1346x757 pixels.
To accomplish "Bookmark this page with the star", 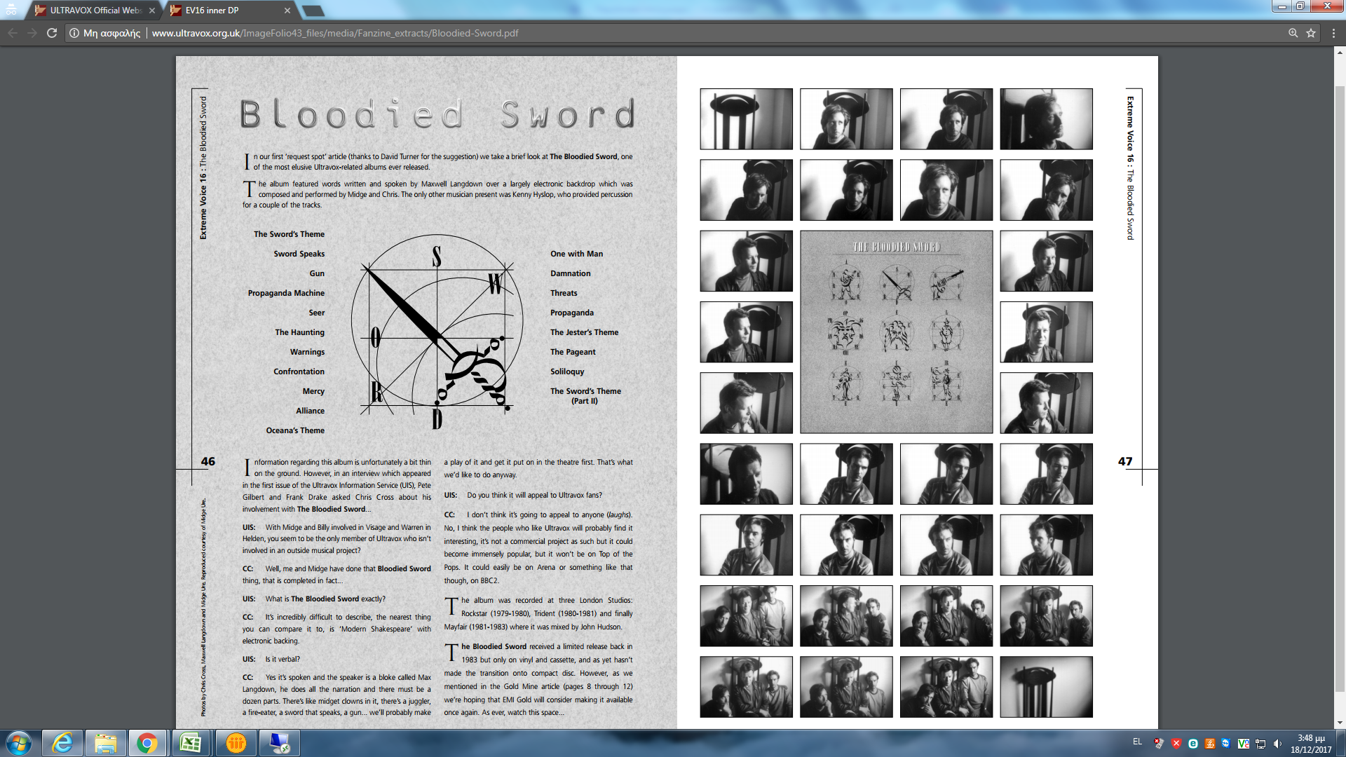I will [1311, 33].
